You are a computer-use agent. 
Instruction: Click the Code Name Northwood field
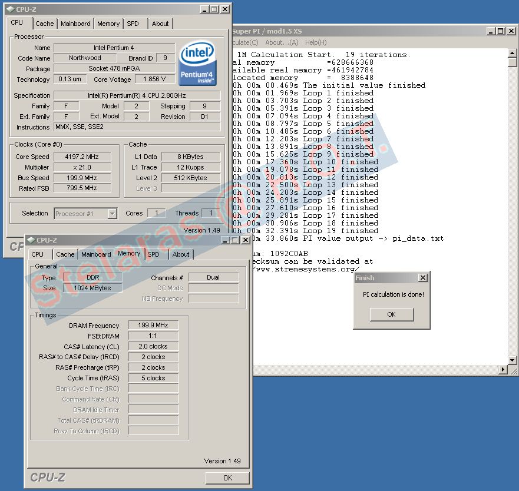pos(85,58)
